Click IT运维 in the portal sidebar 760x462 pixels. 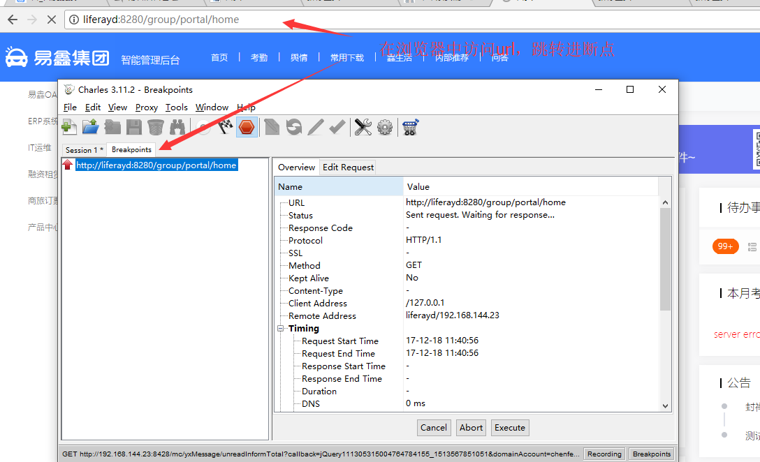click(x=40, y=148)
